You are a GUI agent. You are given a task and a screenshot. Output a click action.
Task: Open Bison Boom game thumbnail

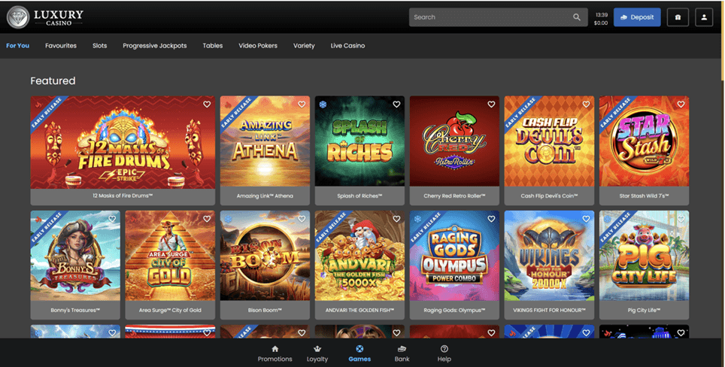click(265, 256)
